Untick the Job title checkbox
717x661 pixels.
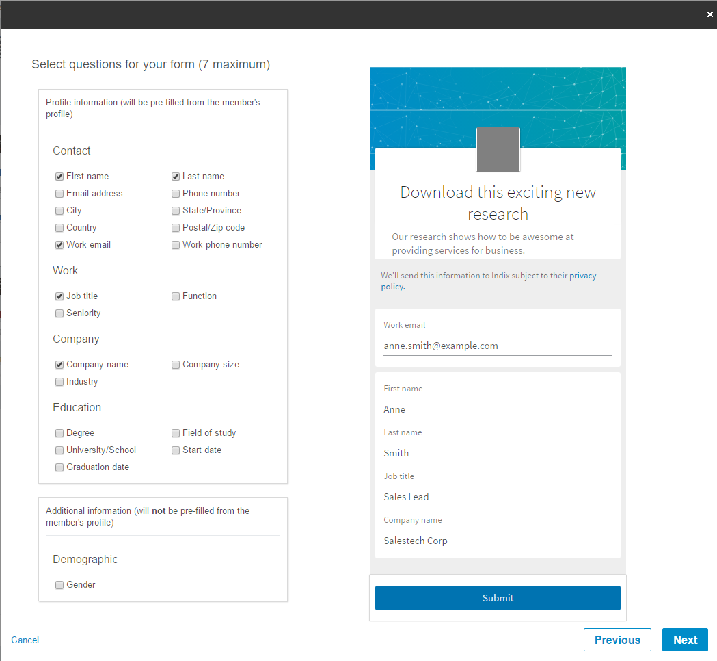[x=60, y=296]
